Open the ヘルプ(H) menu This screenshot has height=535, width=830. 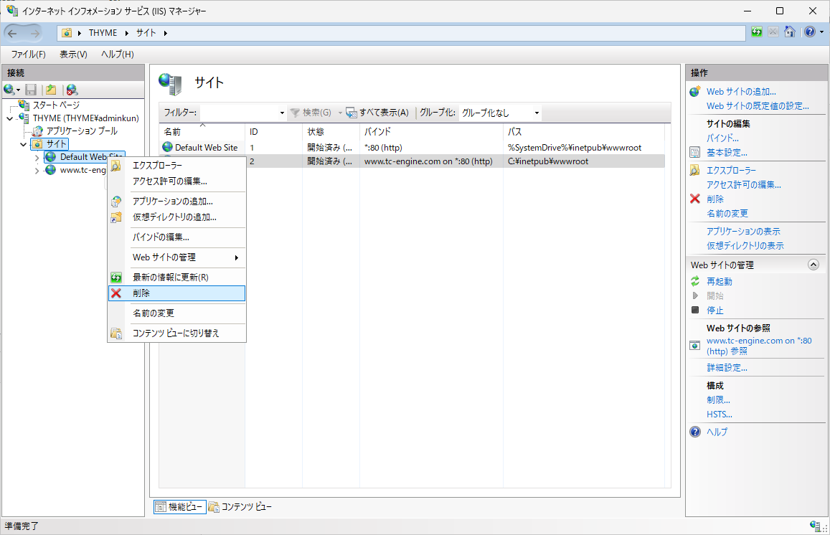(x=118, y=54)
